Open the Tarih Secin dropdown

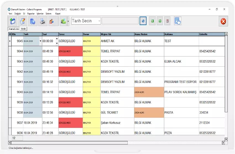99,21
